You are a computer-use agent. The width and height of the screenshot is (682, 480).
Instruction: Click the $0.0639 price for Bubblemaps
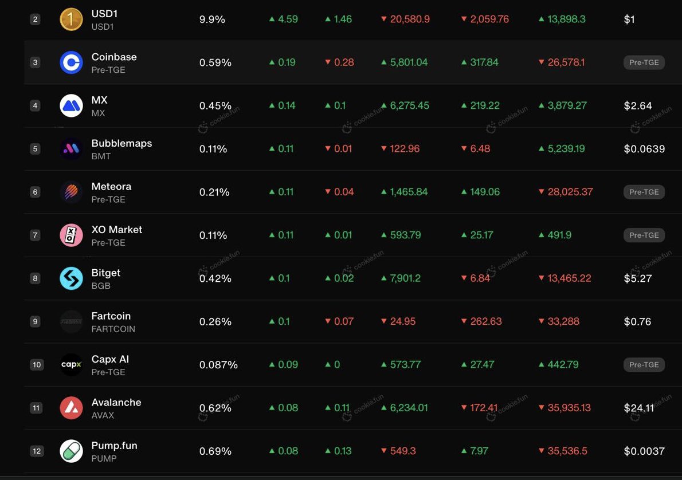pos(644,149)
